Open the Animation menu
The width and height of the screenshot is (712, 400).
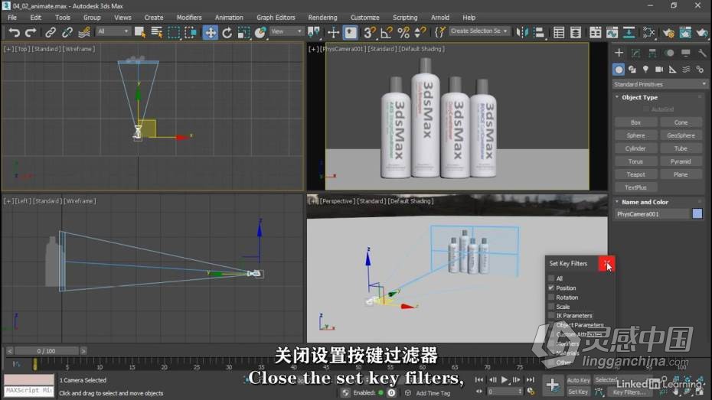[x=229, y=18]
